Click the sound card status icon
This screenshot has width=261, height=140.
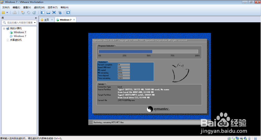(x=245, y=138)
